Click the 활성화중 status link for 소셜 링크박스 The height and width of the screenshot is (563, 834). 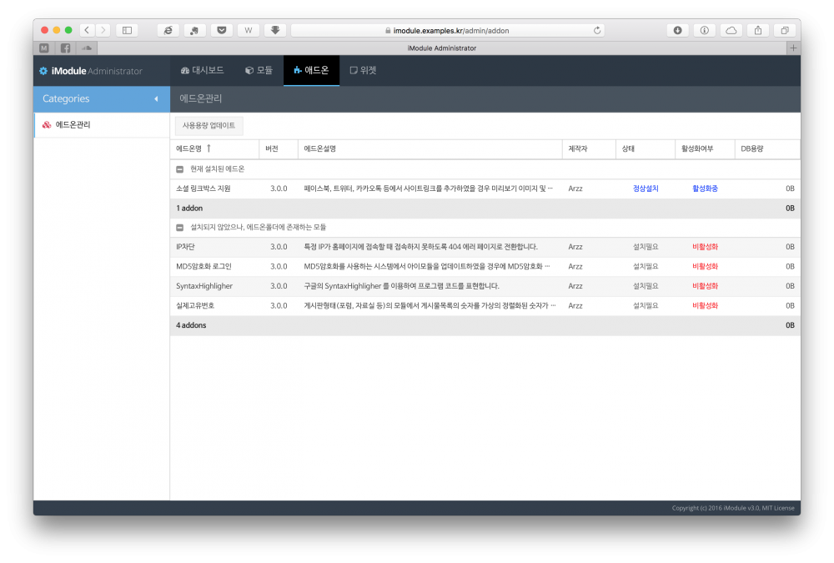coord(705,189)
